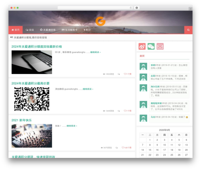
Task: Click the comment bubble on 2021 新年快乐 post
Action: pos(117,148)
